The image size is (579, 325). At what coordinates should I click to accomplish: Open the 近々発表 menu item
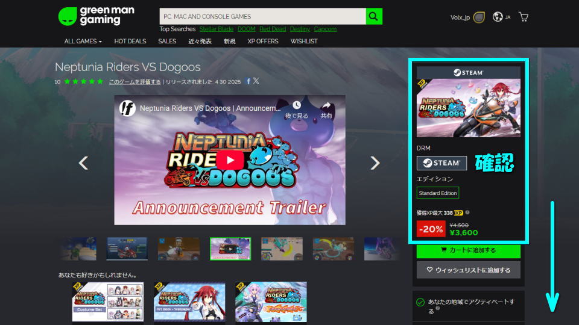point(200,42)
